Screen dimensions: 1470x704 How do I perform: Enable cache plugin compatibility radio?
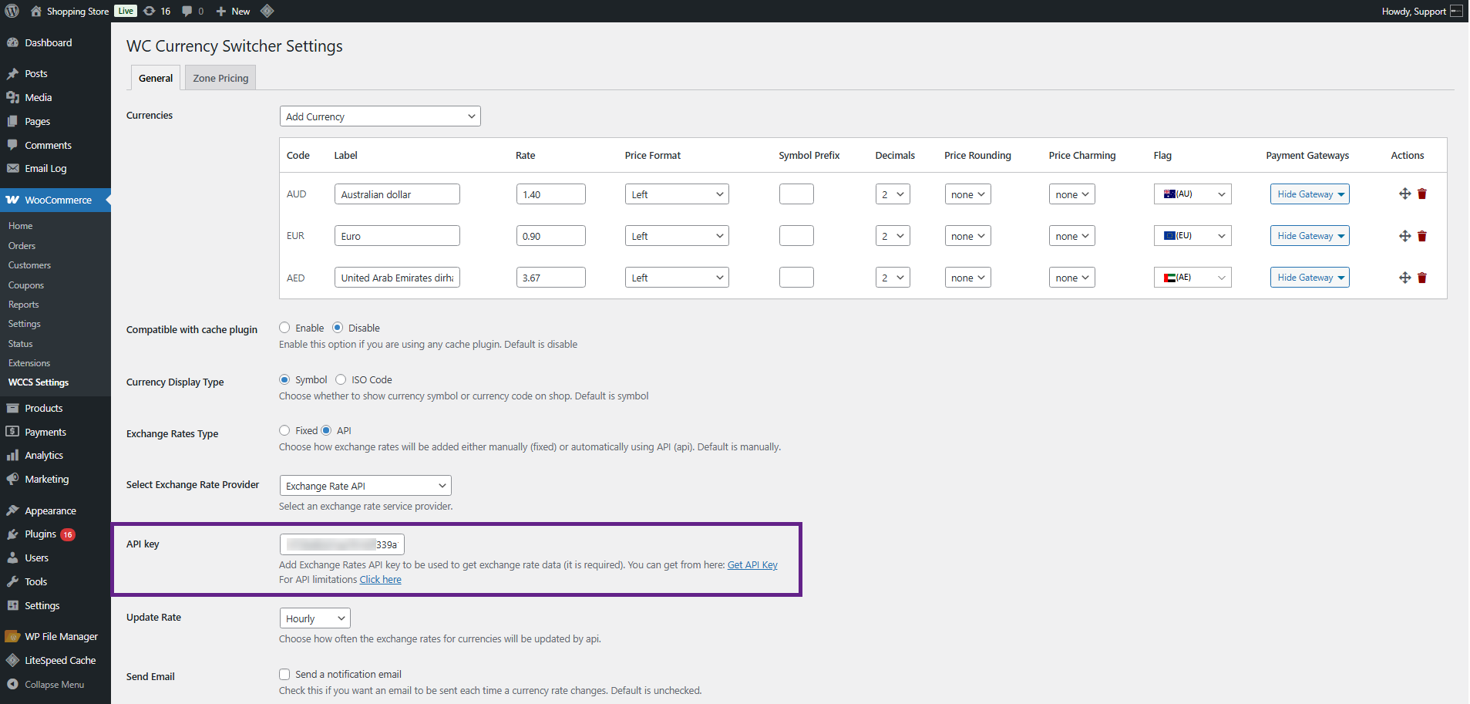pos(284,328)
